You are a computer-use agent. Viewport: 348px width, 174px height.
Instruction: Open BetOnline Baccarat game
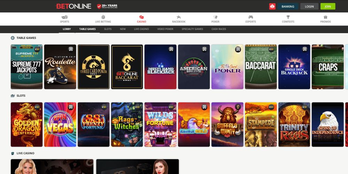click(x=127, y=67)
